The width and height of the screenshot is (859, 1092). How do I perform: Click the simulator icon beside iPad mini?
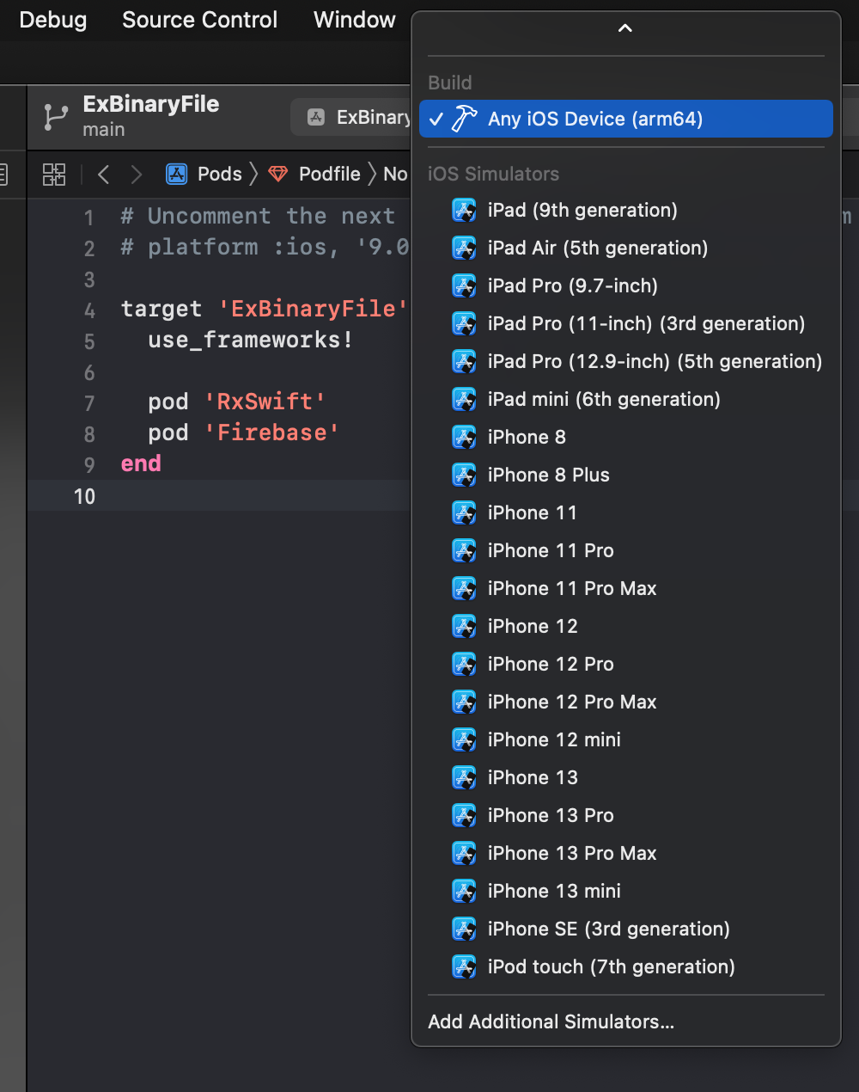pos(464,399)
